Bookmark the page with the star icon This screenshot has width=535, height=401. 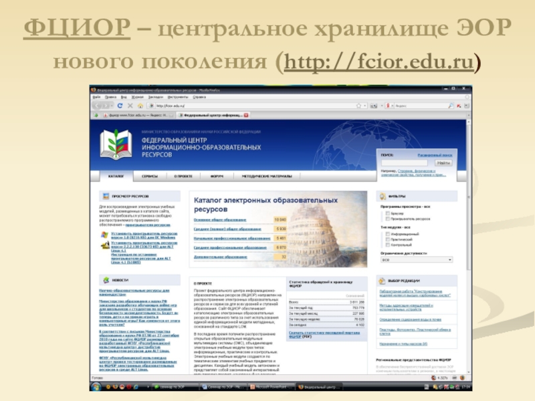click(x=358, y=106)
